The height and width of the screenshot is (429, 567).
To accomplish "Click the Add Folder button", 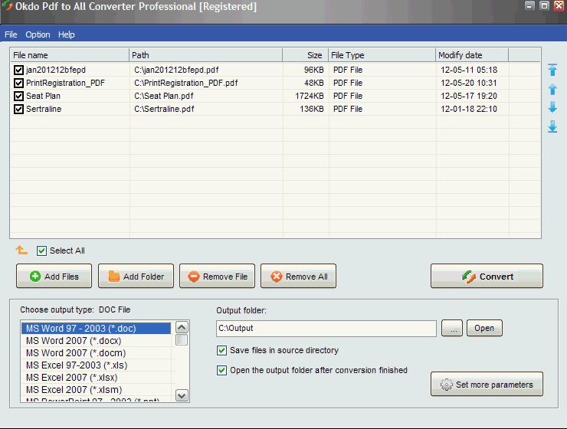I will point(136,276).
